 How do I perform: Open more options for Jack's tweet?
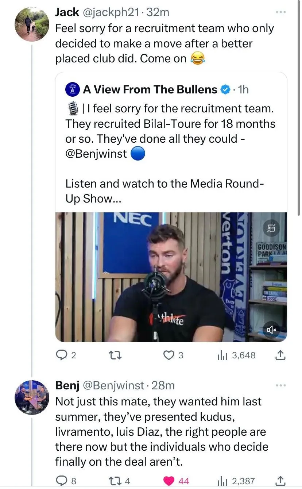click(x=280, y=12)
